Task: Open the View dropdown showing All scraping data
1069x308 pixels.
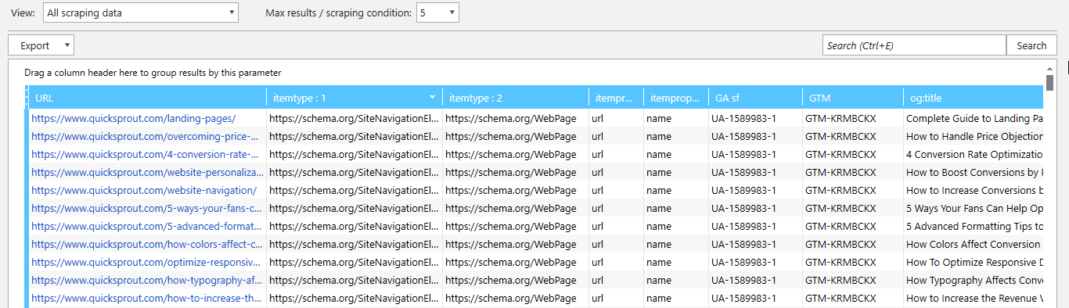Action: (140, 13)
